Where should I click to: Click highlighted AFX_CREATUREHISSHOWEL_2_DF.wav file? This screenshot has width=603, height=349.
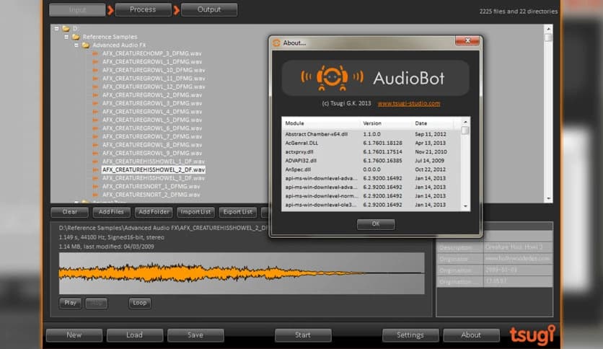point(154,169)
